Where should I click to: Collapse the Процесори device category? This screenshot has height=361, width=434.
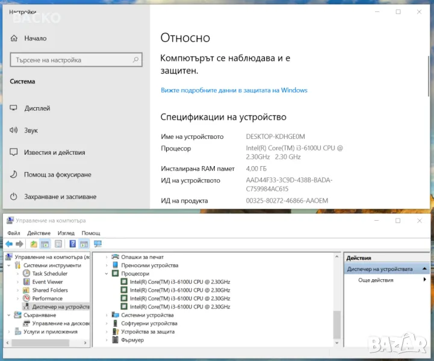(x=107, y=274)
